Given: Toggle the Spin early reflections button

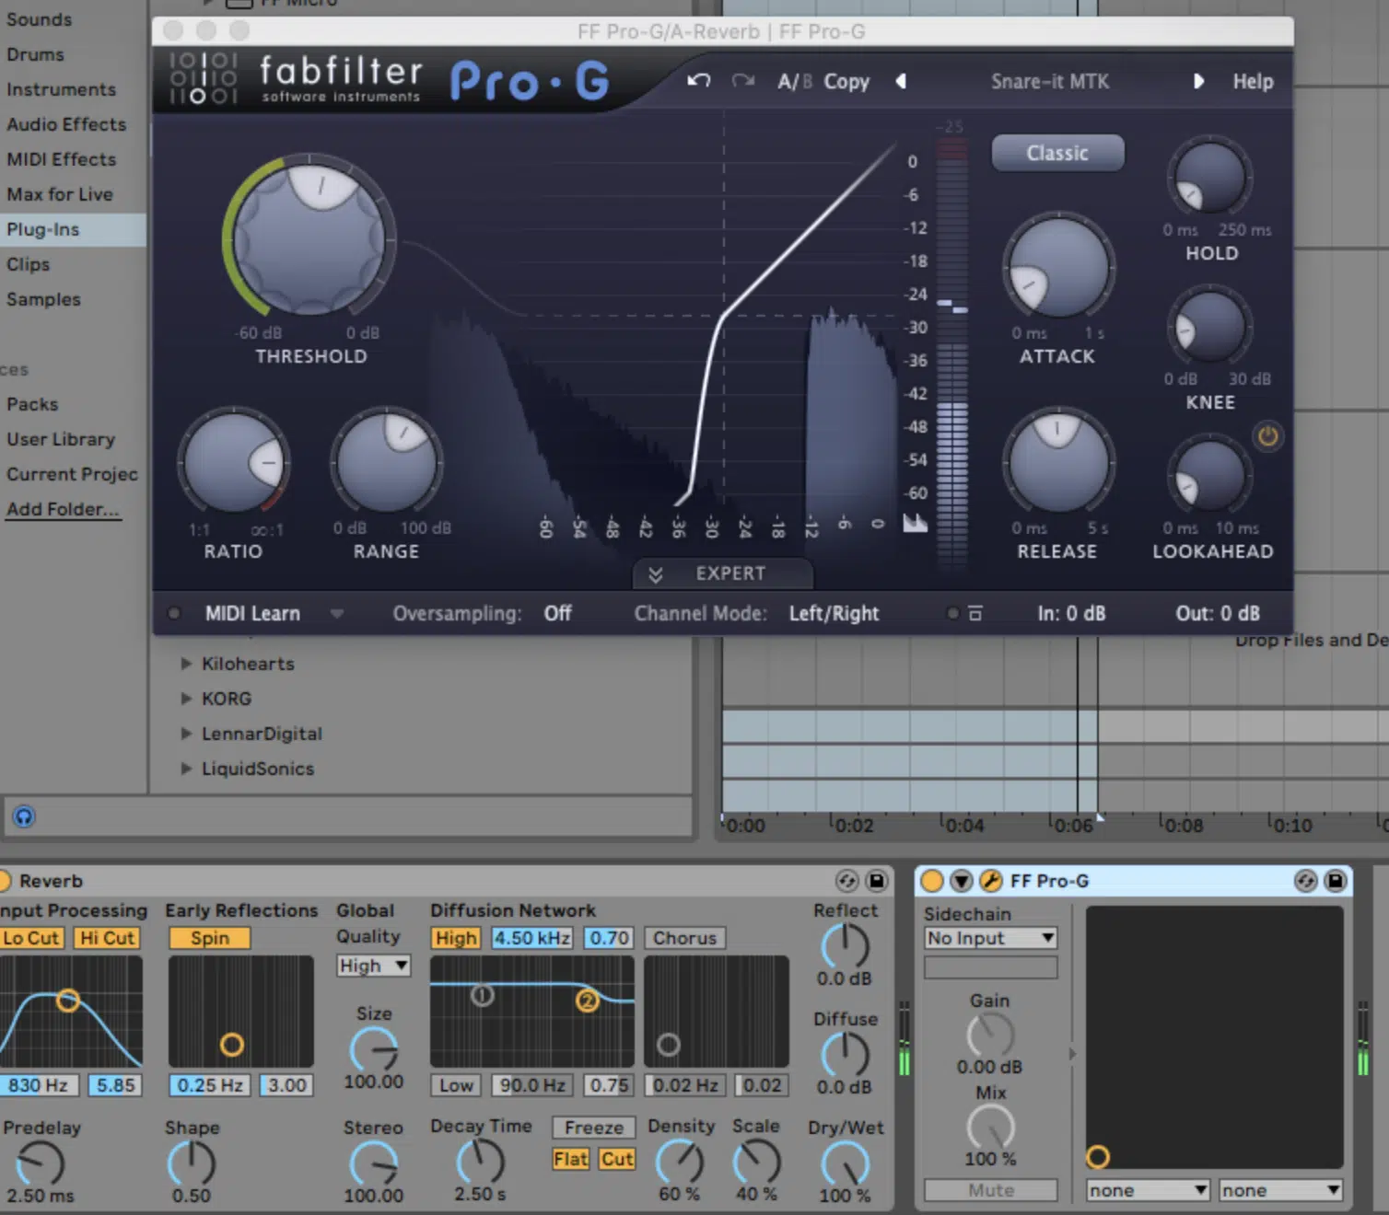Looking at the screenshot, I should pos(210,938).
